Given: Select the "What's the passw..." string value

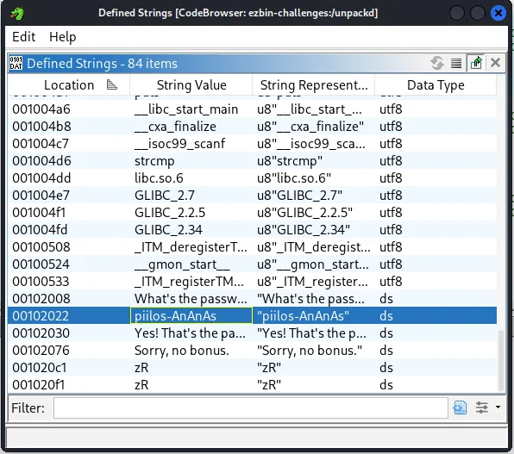Looking at the screenshot, I should (191, 299).
